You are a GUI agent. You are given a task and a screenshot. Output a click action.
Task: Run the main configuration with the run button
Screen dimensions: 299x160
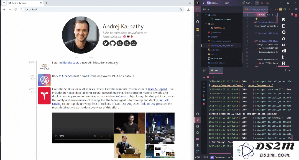pos(257,3)
